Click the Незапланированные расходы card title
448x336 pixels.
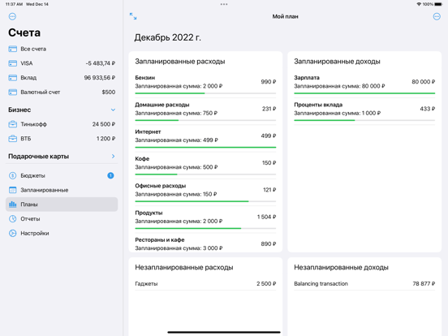[184, 268]
